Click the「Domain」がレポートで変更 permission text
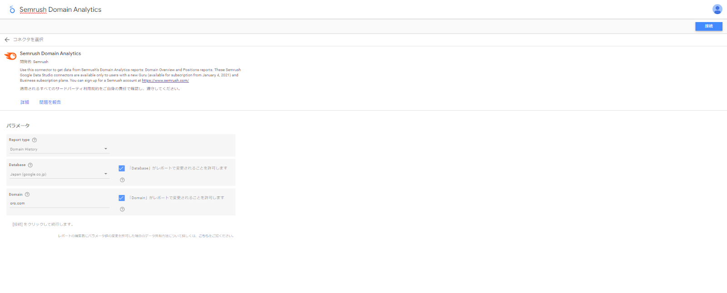The height and width of the screenshot is (293, 727). 176,198
